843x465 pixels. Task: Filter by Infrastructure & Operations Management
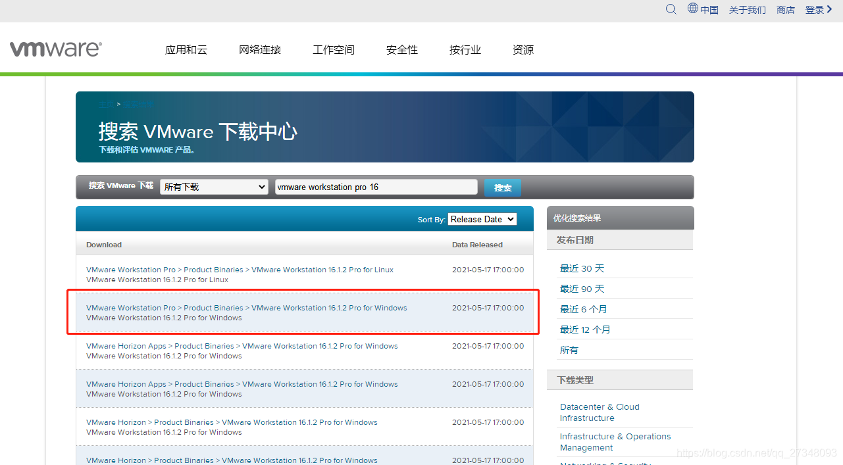615,442
